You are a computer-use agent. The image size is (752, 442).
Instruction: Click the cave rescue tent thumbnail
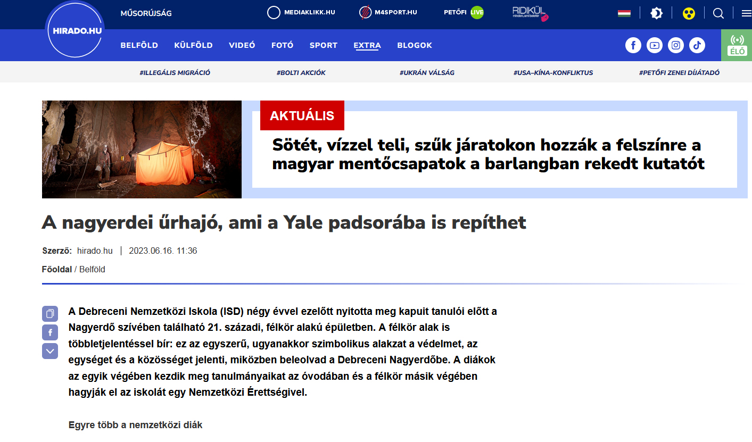click(142, 149)
